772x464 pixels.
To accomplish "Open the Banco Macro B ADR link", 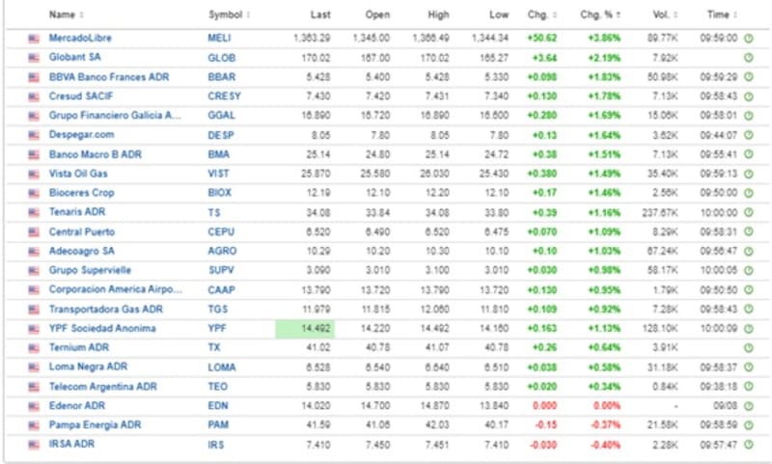I will [94, 154].
